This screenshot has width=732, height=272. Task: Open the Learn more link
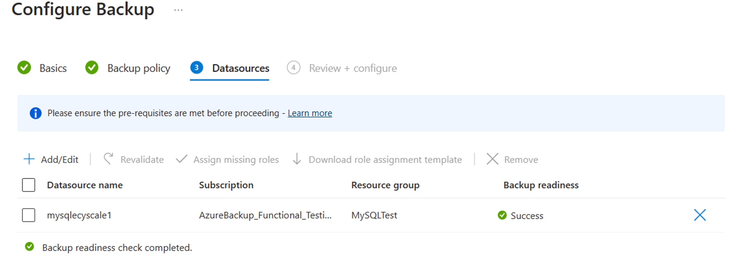310,113
